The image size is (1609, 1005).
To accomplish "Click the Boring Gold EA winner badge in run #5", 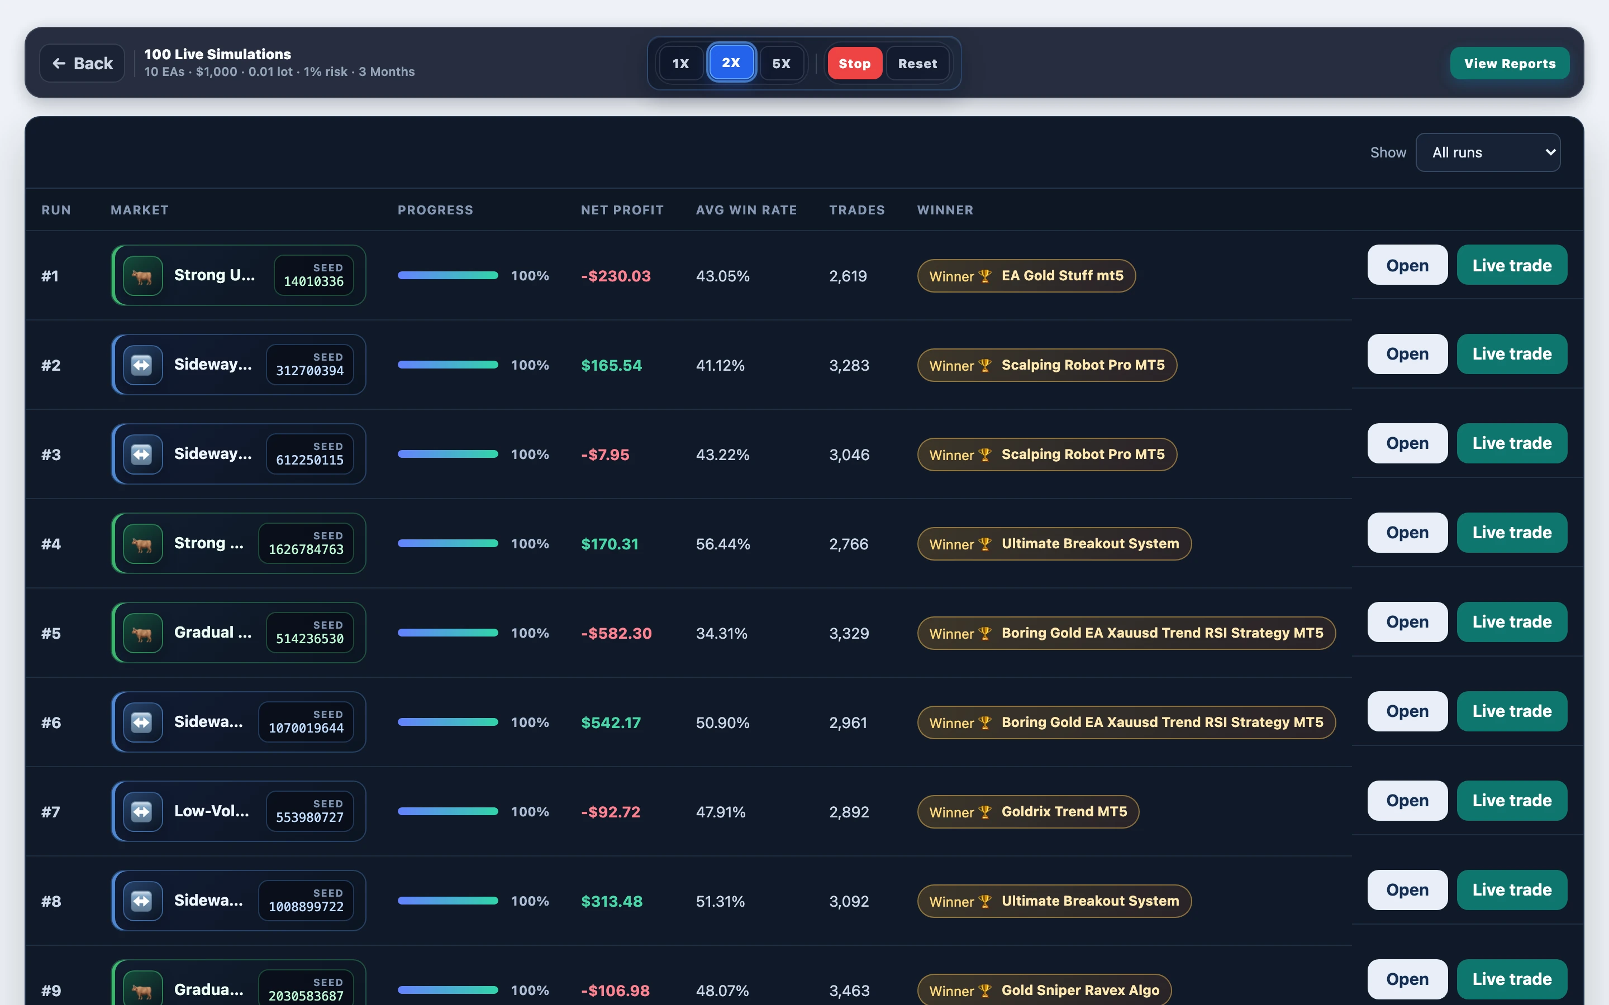I will [x=1126, y=634].
